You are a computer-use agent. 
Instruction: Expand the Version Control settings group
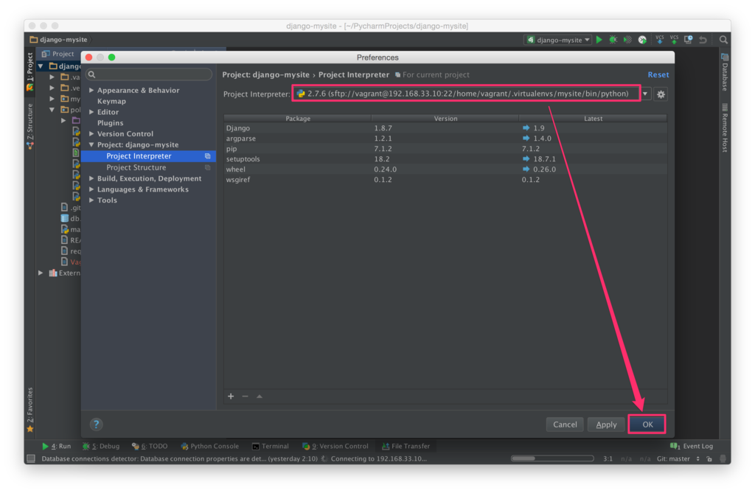(x=91, y=134)
